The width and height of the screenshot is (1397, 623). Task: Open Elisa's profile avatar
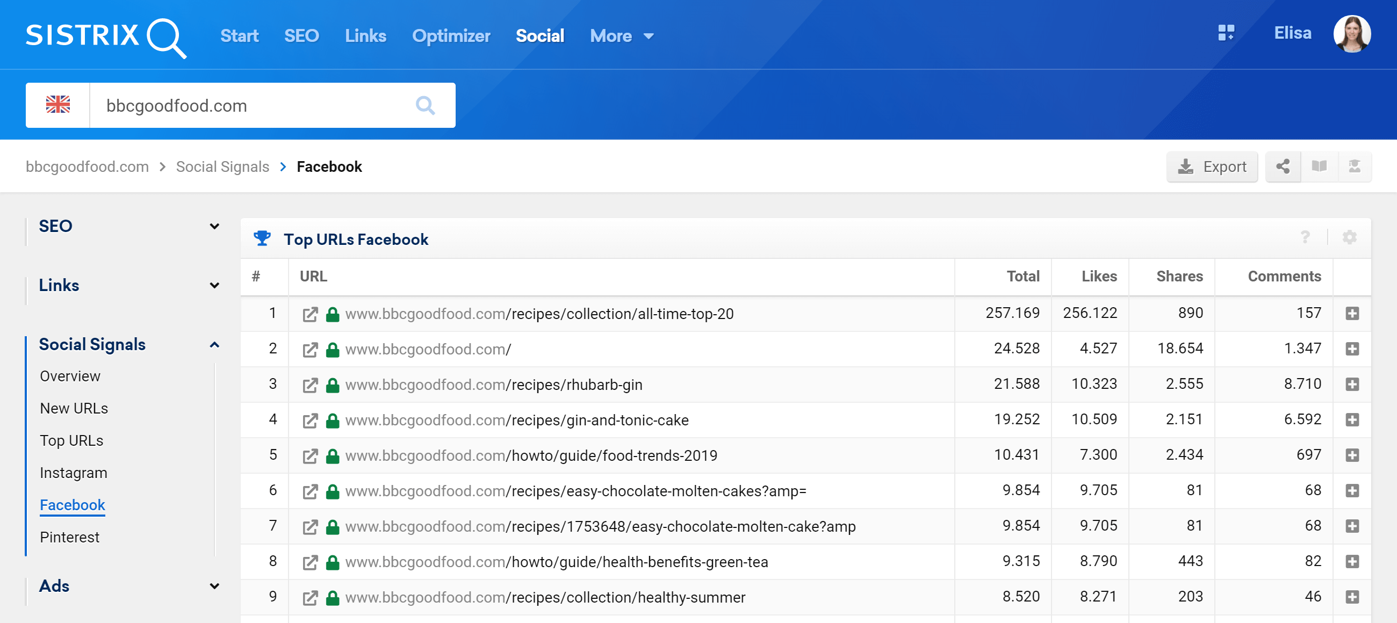(1351, 34)
